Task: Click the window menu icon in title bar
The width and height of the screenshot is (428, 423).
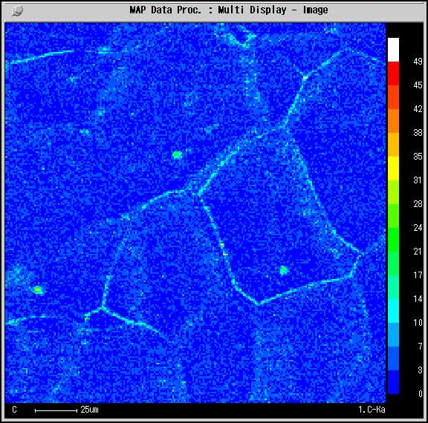Action: pos(18,10)
